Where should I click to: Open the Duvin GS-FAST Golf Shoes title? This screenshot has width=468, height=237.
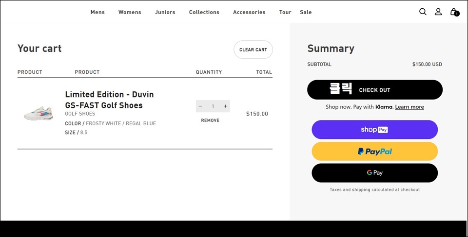click(x=110, y=100)
